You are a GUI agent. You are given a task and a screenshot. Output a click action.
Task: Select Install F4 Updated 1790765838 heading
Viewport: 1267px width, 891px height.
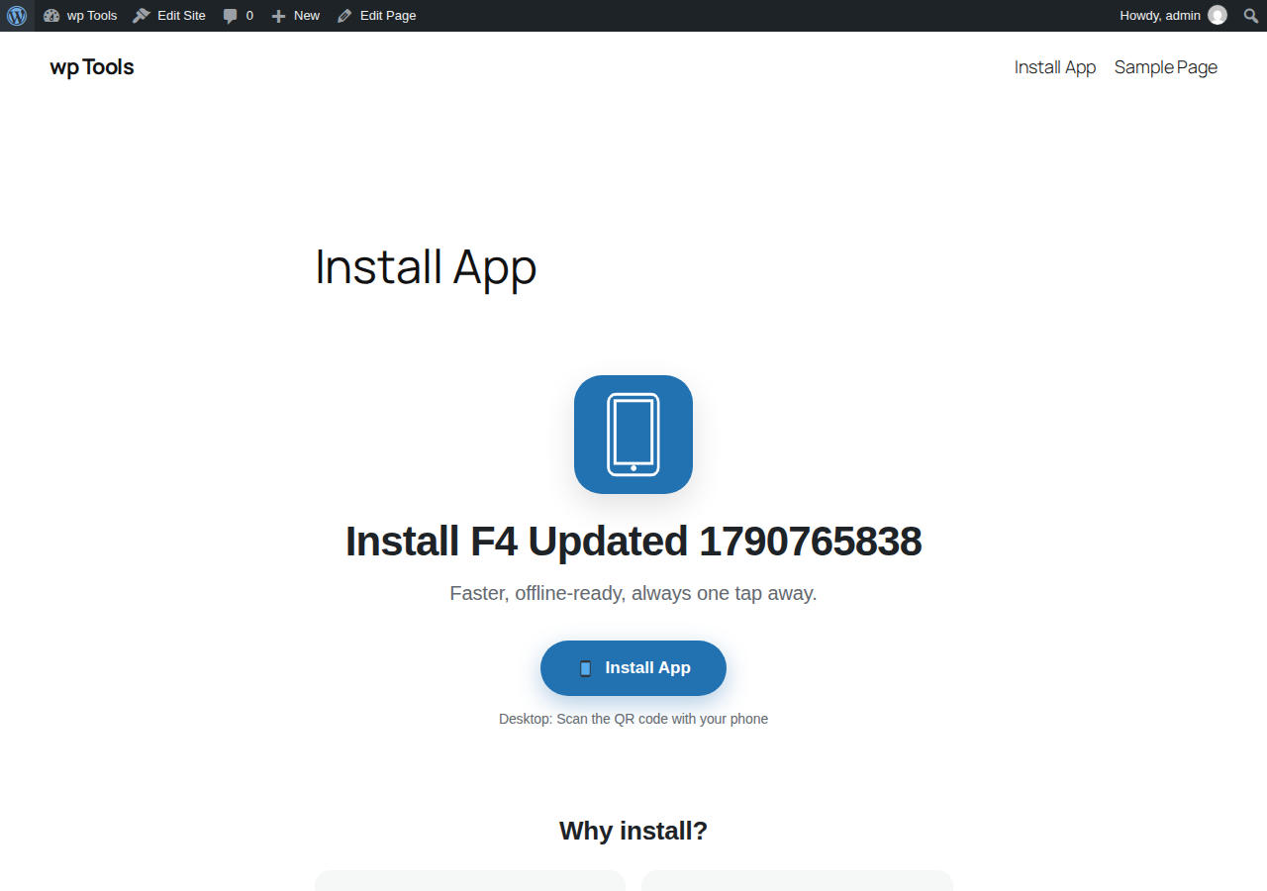click(x=633, y=542)
